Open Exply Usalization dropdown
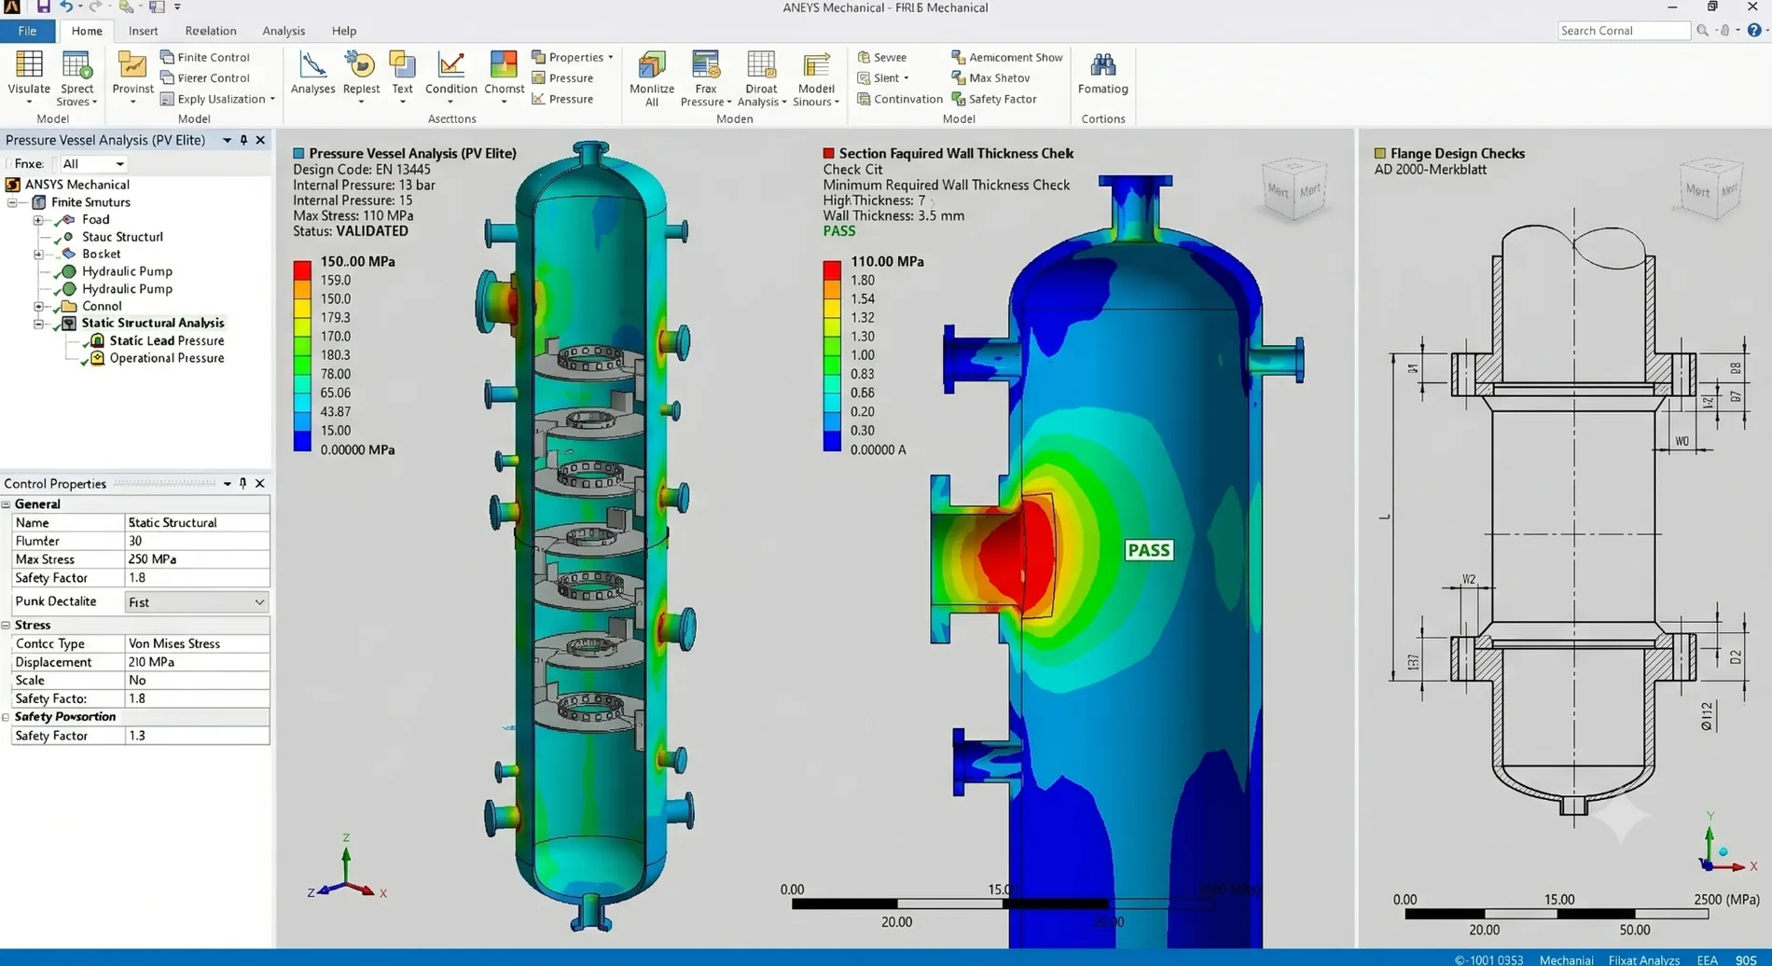This screenshot has width=1772, height=966. click(x=217, y=99)
